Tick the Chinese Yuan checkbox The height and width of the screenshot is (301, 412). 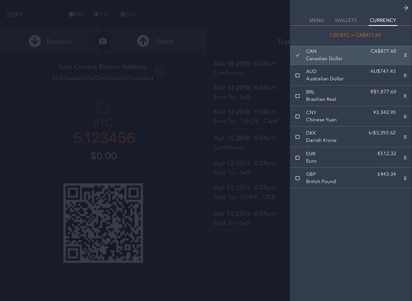(x=298, y=116)
